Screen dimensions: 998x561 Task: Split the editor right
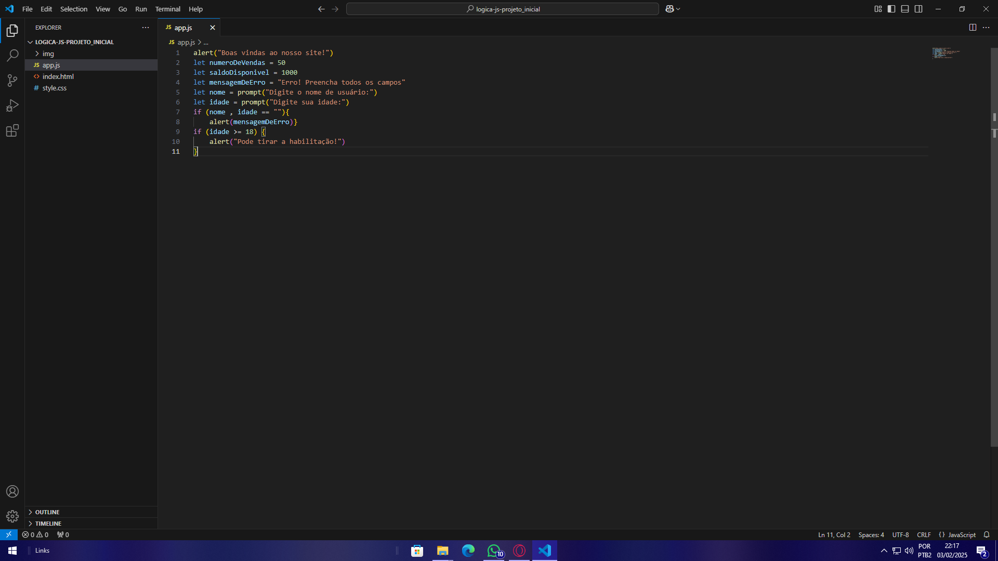tap(973, 28)
